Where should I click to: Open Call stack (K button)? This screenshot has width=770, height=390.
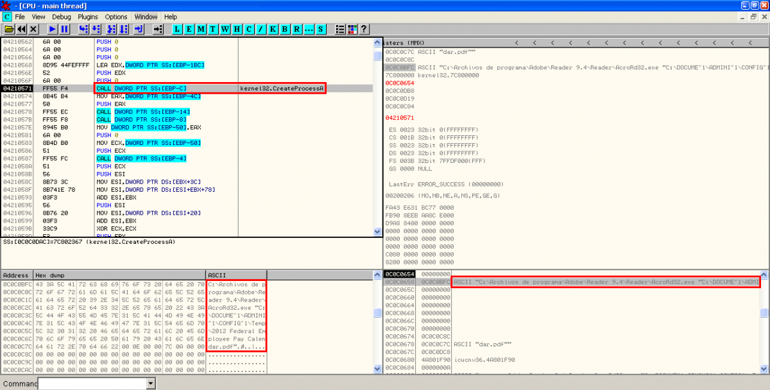(273, 30)
